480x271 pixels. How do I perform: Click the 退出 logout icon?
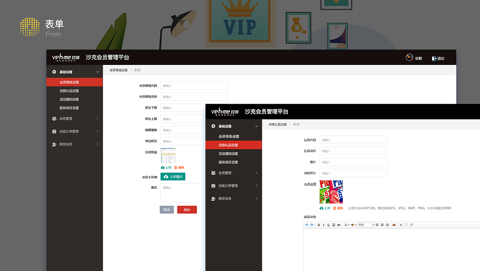434,58
